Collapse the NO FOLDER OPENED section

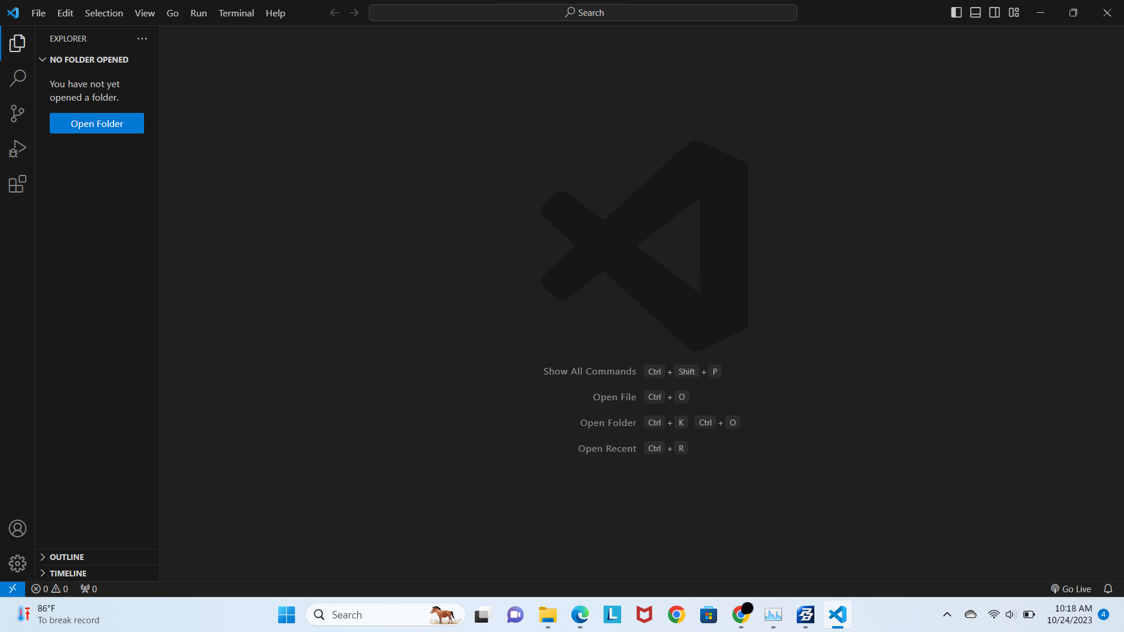coord(43,59)
